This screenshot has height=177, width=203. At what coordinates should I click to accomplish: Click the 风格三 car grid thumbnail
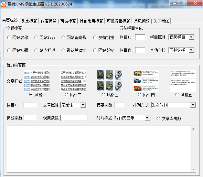point(110,81)
